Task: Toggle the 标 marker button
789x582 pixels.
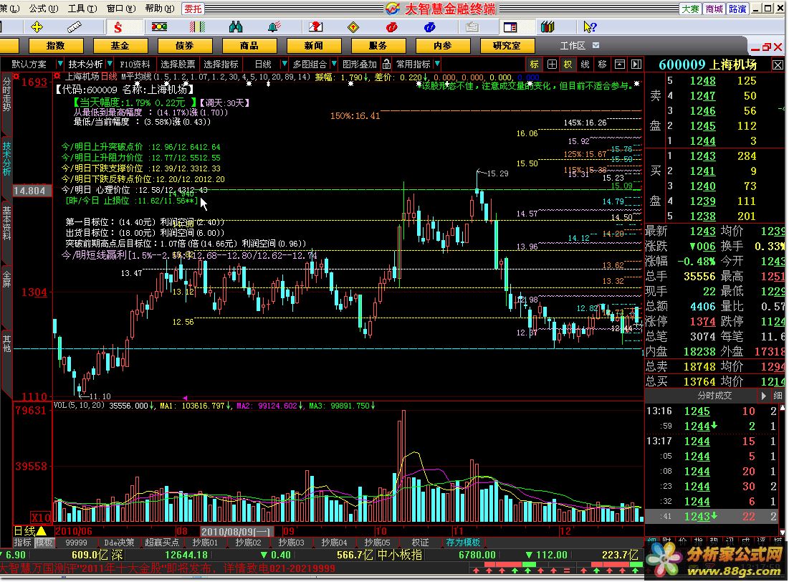Action: (x=535, y=64)
